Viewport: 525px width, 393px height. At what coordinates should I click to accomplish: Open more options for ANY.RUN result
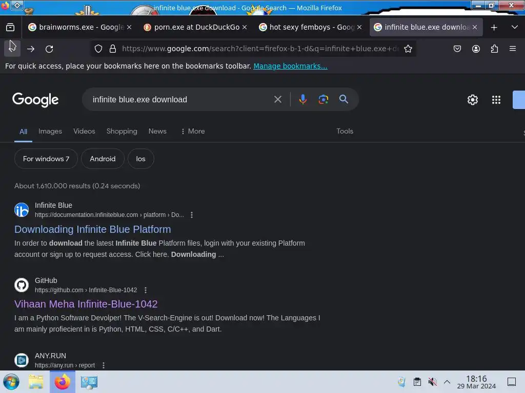click(x=104, y=365)
